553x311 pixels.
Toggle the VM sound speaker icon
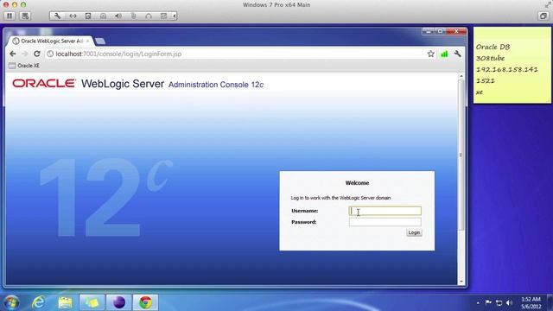[x=118, y=16]
